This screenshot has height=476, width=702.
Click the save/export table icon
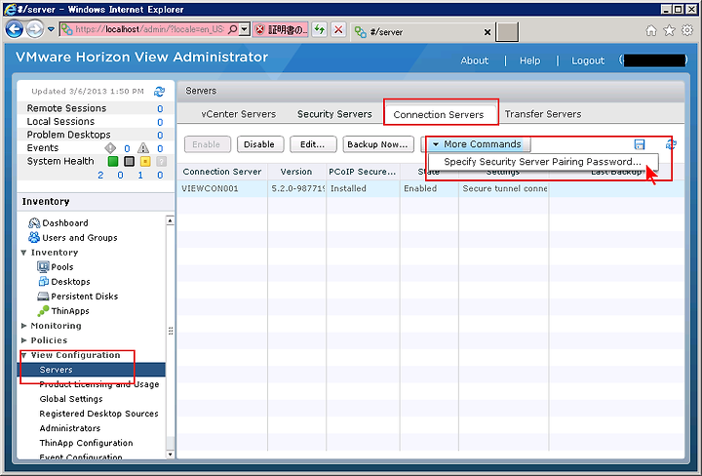(x=640, y=144)
